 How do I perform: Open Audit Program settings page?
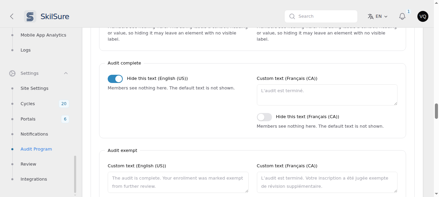[x=36, y=149]
